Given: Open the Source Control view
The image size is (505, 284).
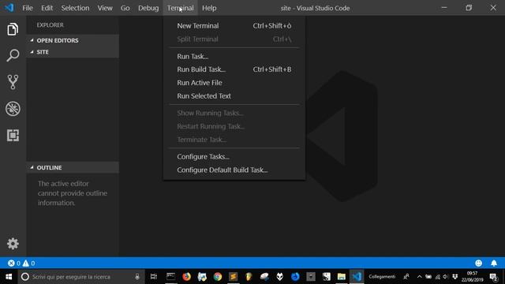Looking at the screenshot, I should pyautogui.click(x=13, y=82).
